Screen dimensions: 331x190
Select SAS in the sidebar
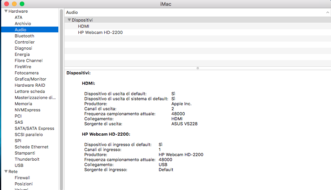point(19,122)
